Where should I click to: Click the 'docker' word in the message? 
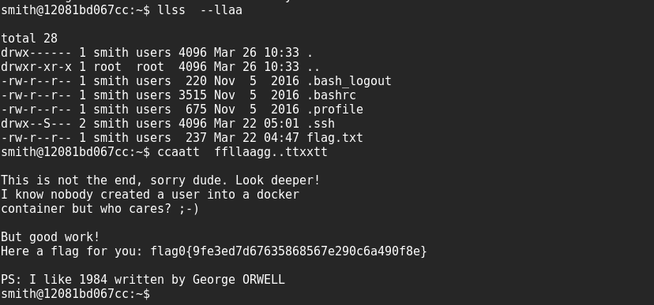pos(278,195)
